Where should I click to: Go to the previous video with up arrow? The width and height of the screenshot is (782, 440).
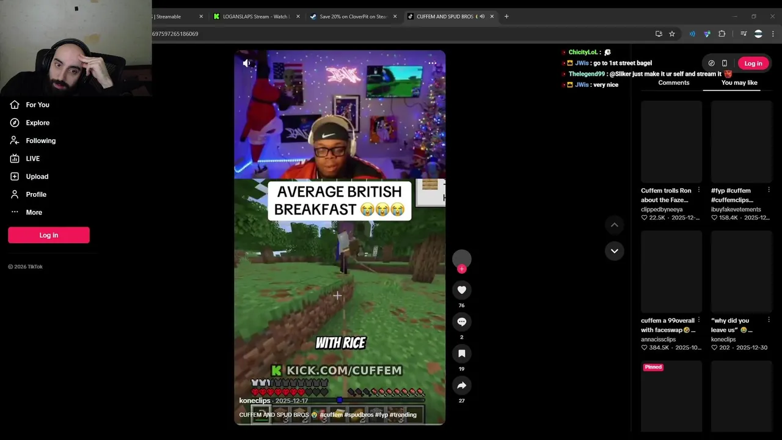615,225
